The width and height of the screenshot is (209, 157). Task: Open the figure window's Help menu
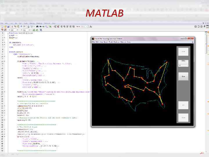point(129,42)
